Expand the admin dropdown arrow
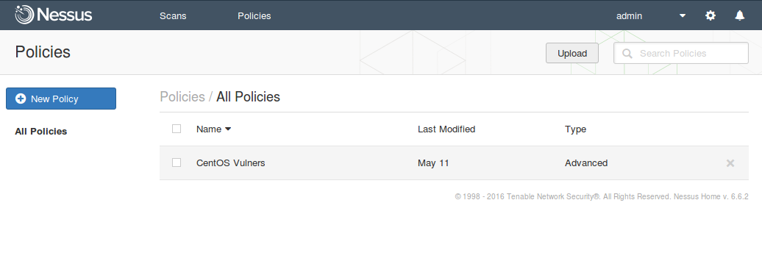Viewport: 762px width, 275px height. pyautogui.click(x=683, y=16)
